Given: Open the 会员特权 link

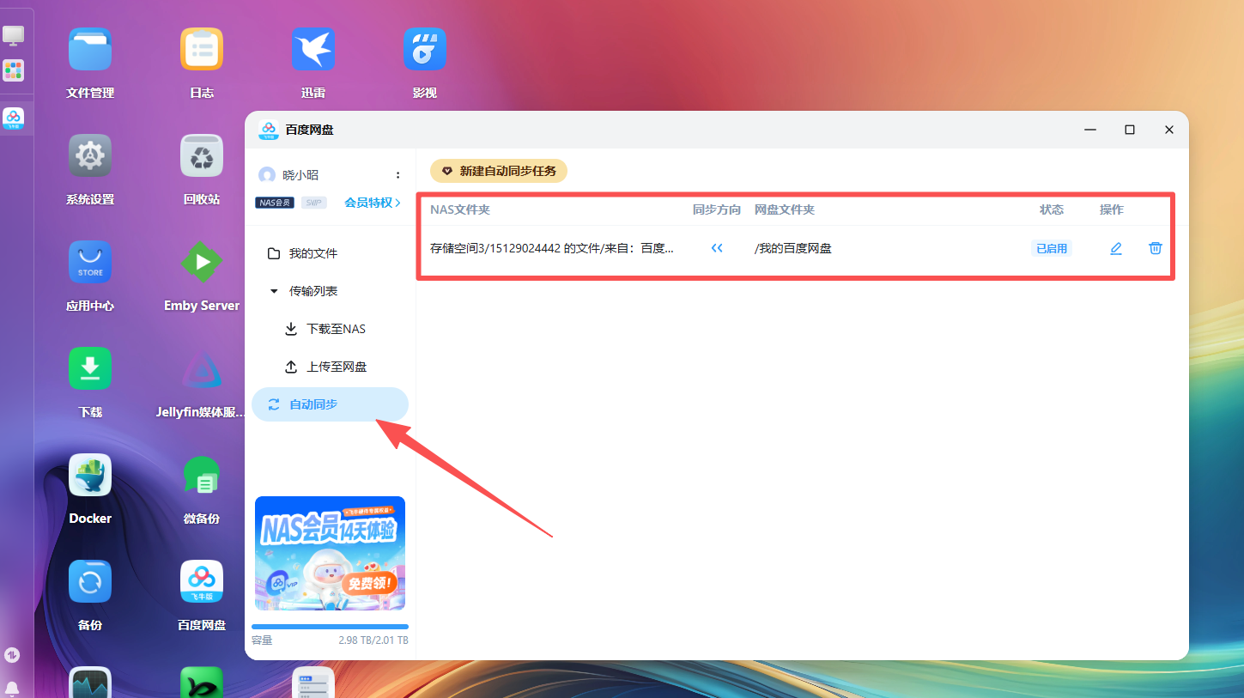Looking at the screenshot, I should [x=373, y=203].
